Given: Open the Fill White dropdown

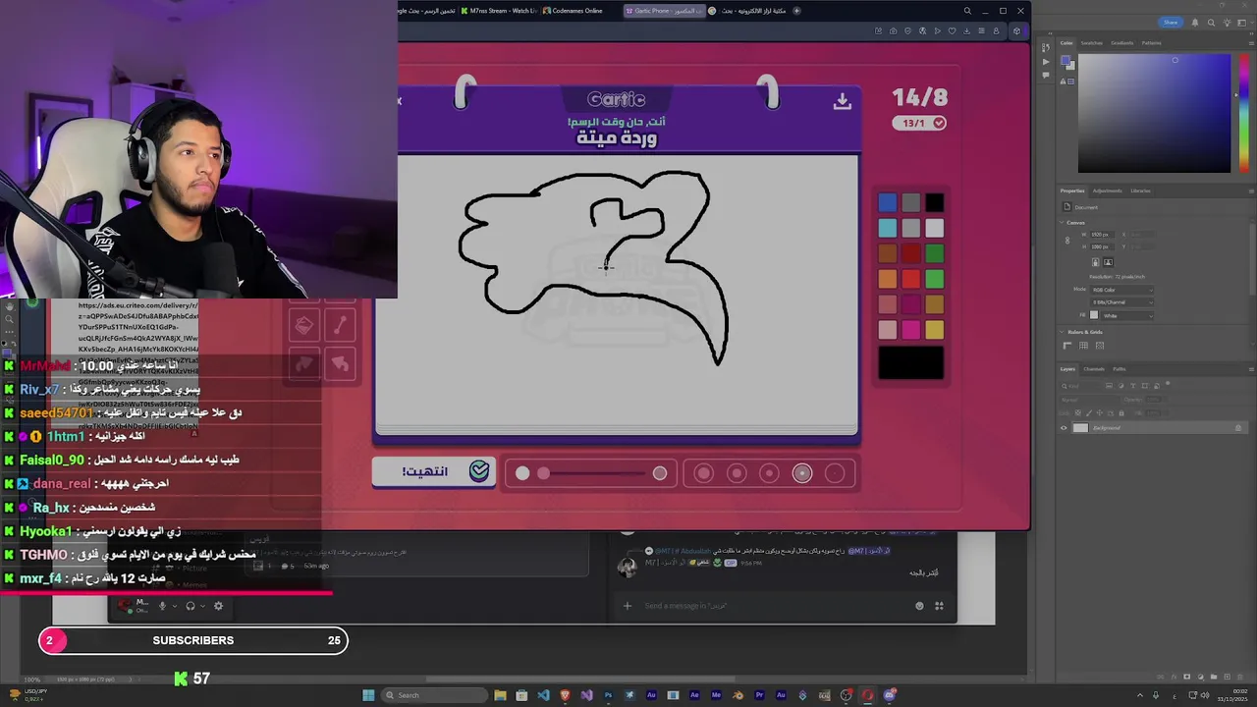Looking at the screenshot, I should pyautogui.click(x=1128, y=316).
